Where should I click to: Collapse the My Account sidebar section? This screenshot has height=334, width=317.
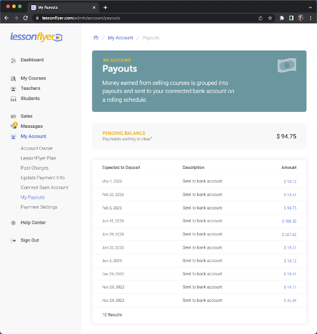tap(34, 137)
